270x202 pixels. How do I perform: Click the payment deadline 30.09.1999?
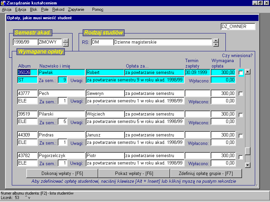point(197,72)
